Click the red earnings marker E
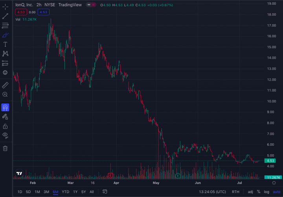This screenshot has height=197, width=283. pos(110,175)
